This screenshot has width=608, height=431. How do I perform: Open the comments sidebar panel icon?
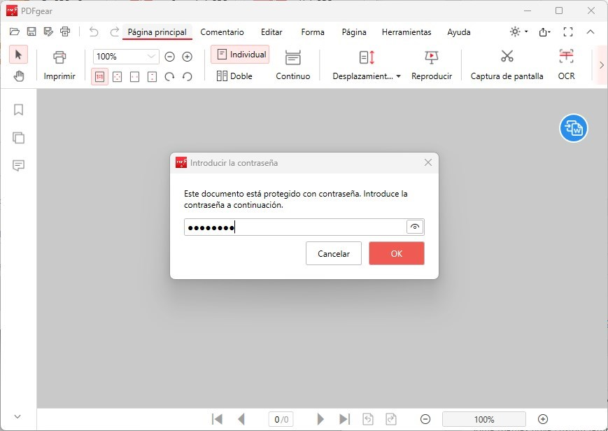(18, 166)
